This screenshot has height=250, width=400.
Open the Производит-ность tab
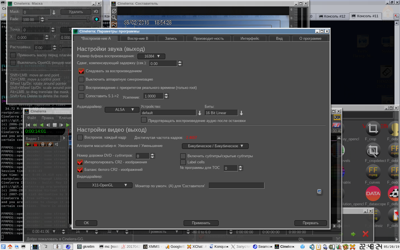pos(209,38)
